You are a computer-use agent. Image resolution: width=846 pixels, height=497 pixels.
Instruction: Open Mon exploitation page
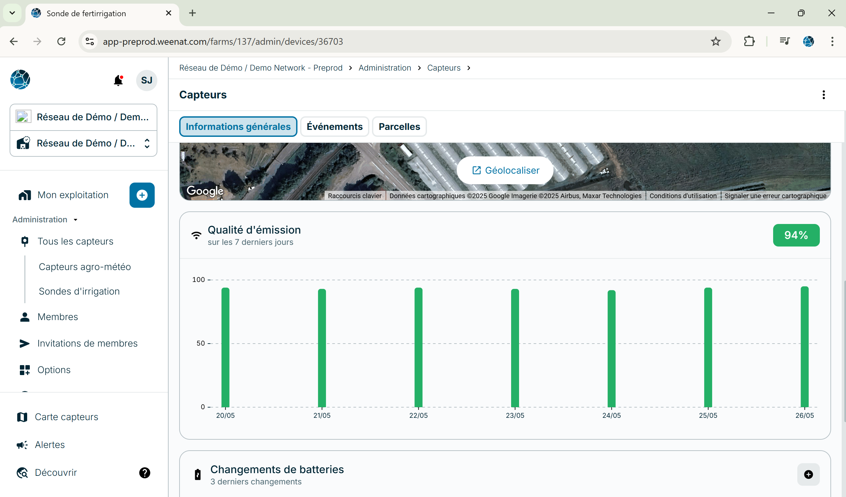click(73, 195)
